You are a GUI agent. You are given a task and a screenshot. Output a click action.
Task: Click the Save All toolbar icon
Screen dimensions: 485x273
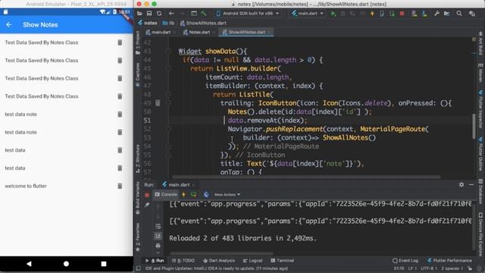tap(149, 14)
